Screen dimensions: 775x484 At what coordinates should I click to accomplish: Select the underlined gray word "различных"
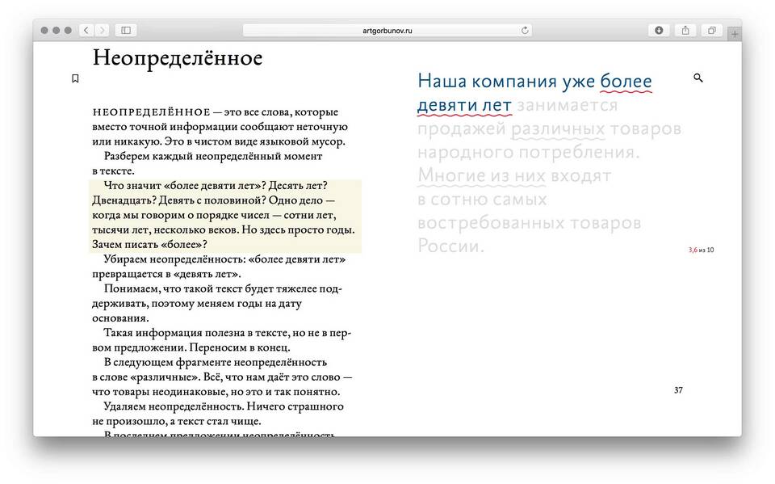[558, 129]
